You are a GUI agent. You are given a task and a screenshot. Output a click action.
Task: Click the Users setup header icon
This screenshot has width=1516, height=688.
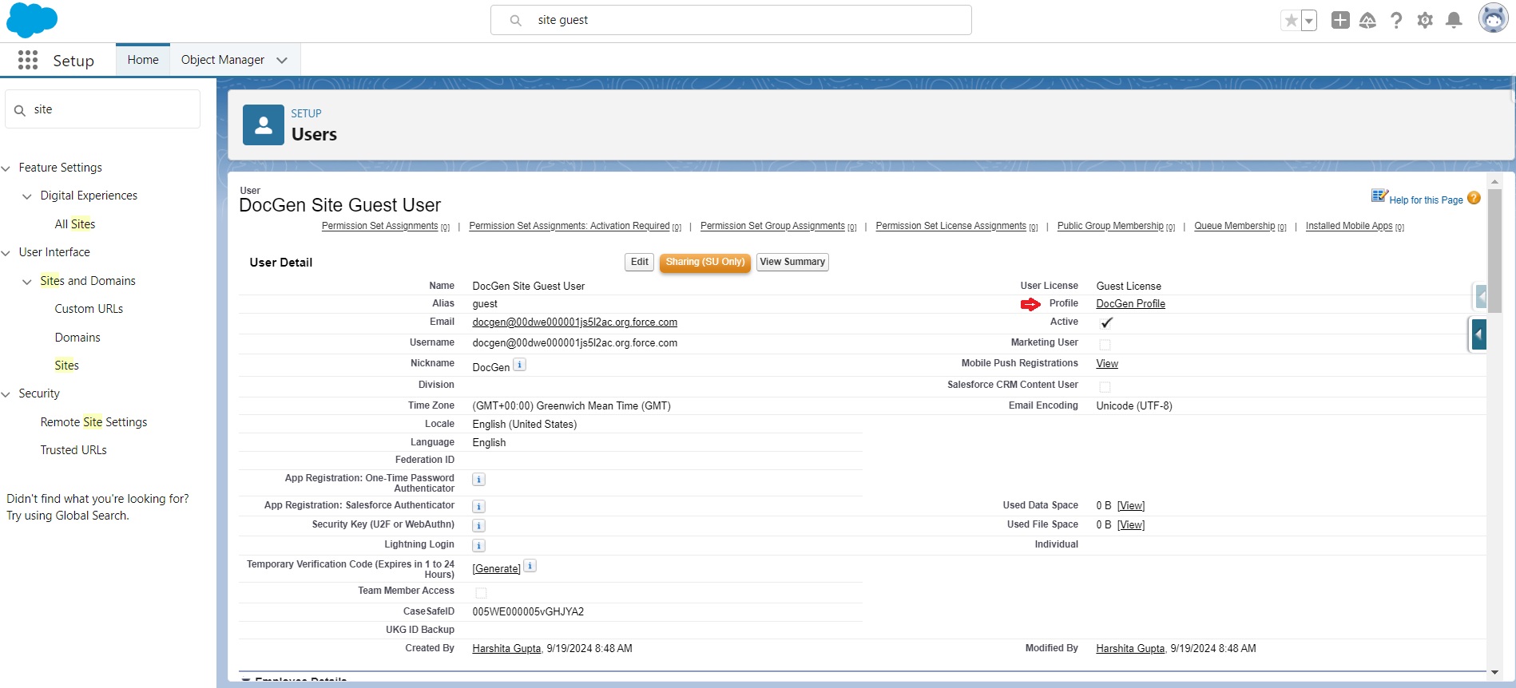pos(264,125)
